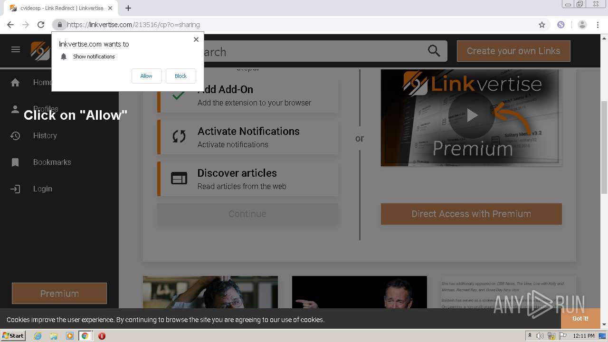This screenshot has width=608, height=342.
Task: Click the purple extension icon
Action: point(561,25)
